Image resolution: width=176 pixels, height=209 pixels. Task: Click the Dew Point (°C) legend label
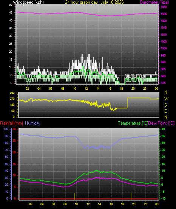coord(161,123)
